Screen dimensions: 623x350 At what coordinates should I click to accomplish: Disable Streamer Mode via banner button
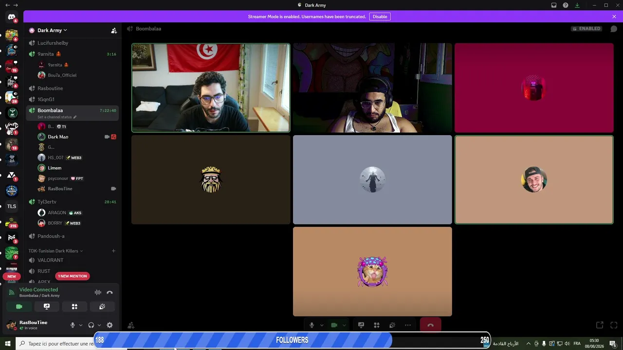click(x=380, y=17)
